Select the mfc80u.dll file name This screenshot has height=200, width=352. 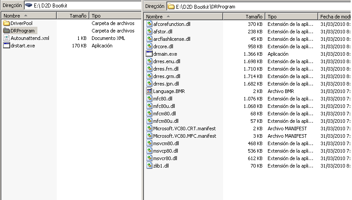164,106
